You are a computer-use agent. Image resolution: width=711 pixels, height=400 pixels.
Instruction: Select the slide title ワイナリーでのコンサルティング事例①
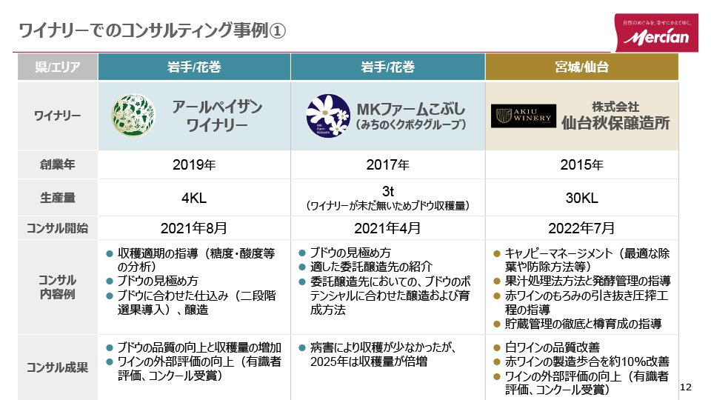(x=153, y=31)
